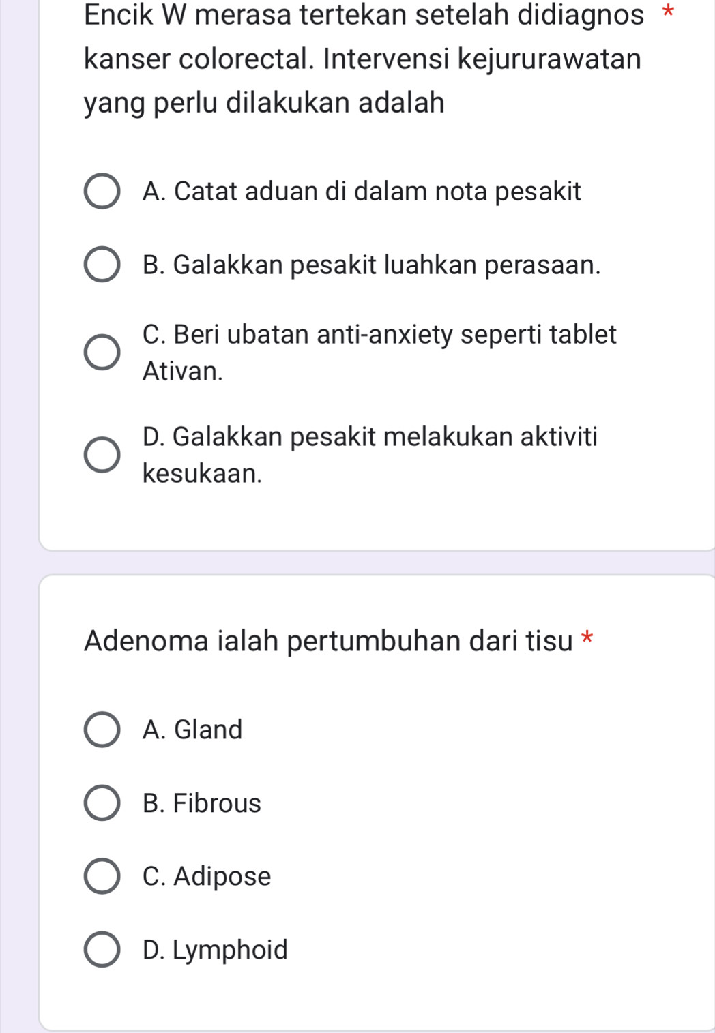Click the label text 'A. Catat aduan di dalam nota pesakit'
Image resolution: width=715 pixels, height=1033 pixels.
pos(362,192)
